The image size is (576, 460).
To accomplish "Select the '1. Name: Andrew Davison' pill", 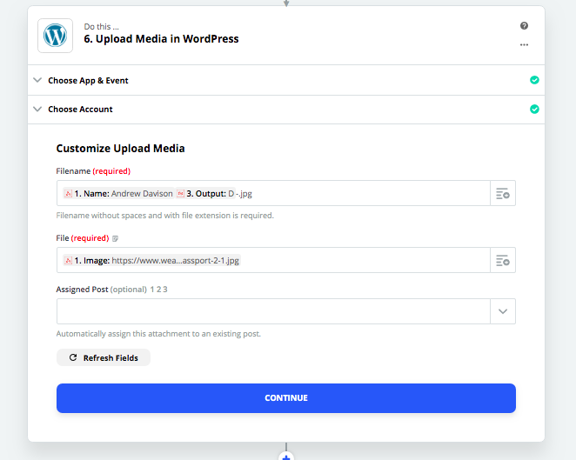I will 118,193.
